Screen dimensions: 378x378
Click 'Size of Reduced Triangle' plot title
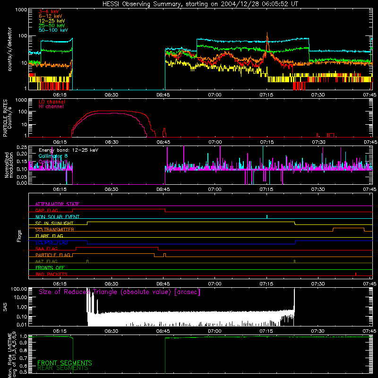[x=120, y=292]
